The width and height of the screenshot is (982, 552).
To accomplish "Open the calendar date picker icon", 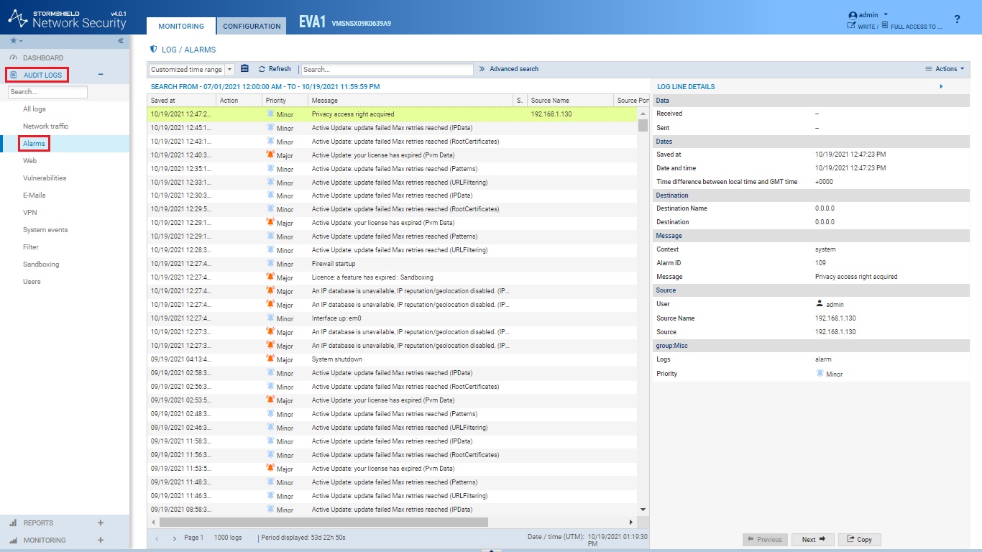I will point(244,69).
